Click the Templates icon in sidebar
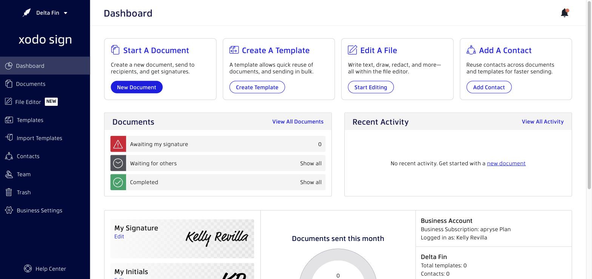 pyautogui.click(x=9, y=120)
